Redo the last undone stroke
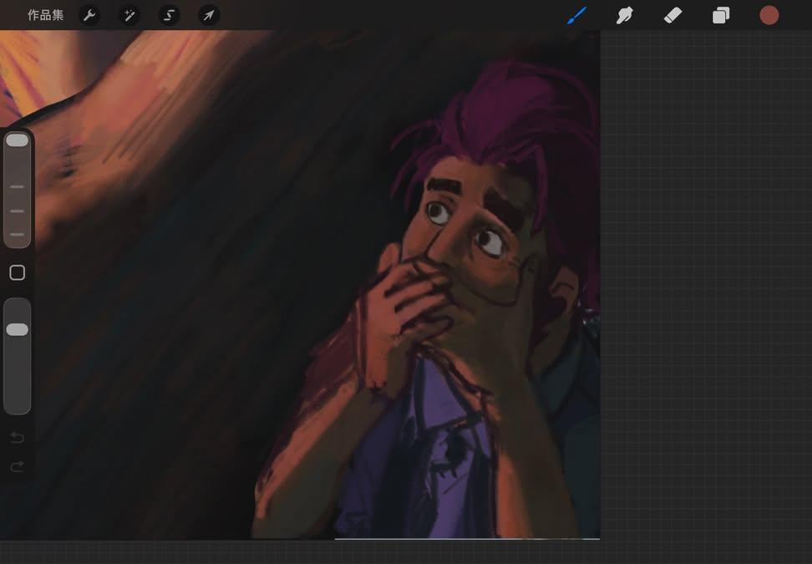The height and width of the screenshot is (564, 812). 17,467
